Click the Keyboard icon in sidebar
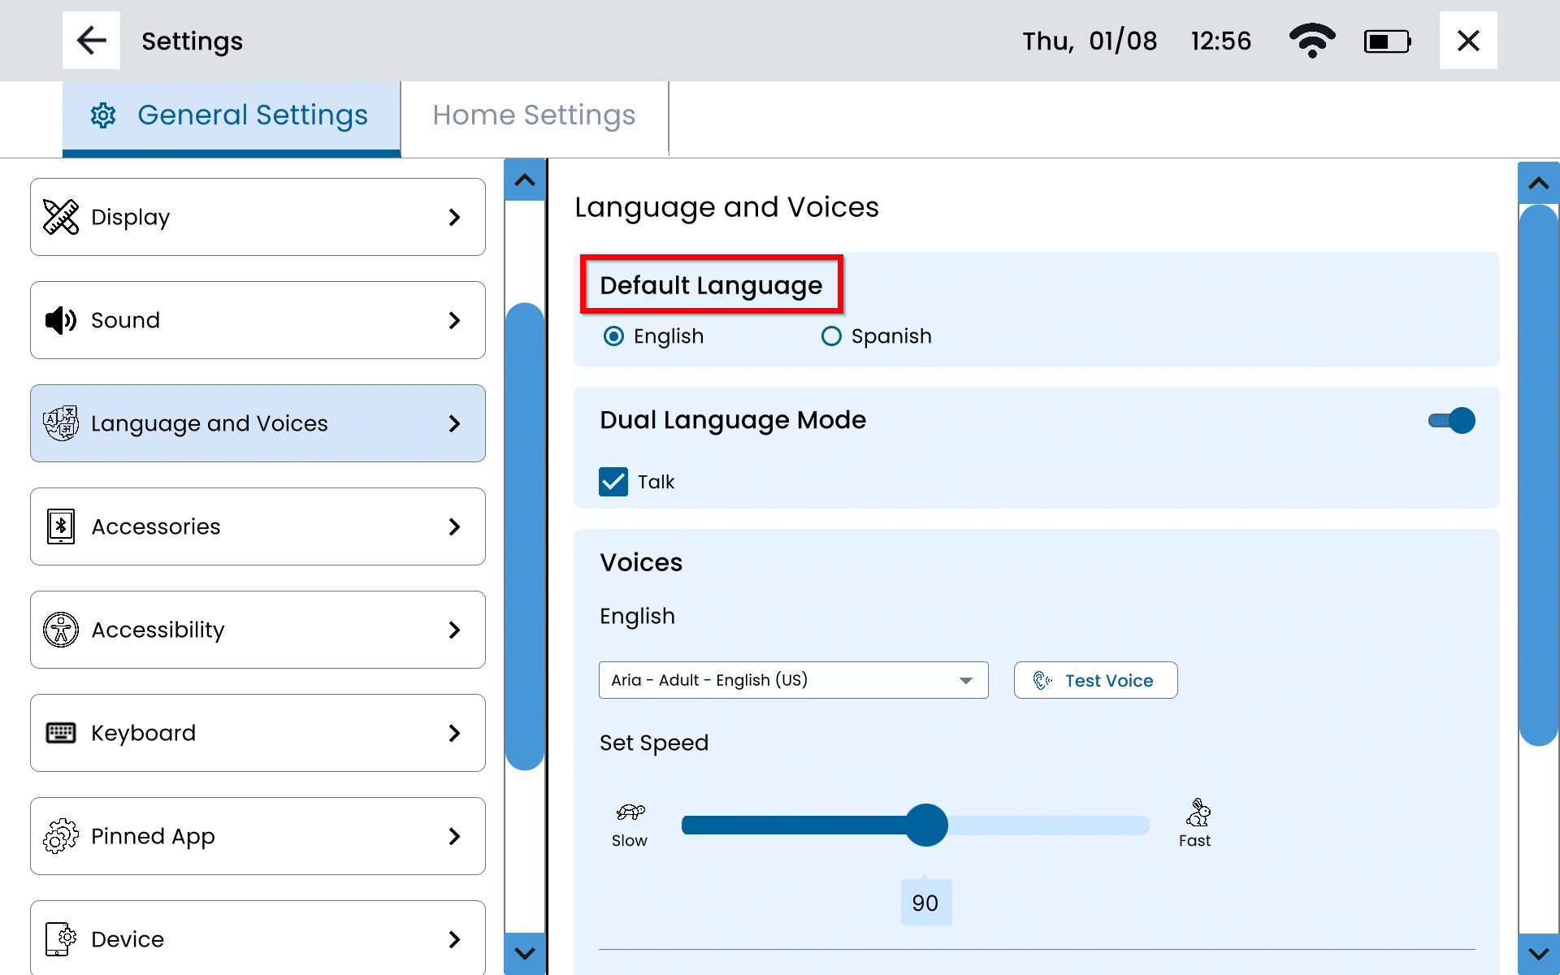The height and width of the screenshot is (975, 1560). click(61, 733)
